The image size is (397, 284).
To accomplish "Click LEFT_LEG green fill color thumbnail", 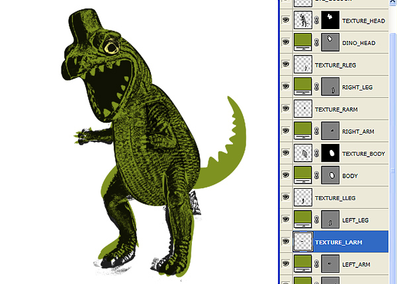I will pyautogui.click(x=303, y=219).
